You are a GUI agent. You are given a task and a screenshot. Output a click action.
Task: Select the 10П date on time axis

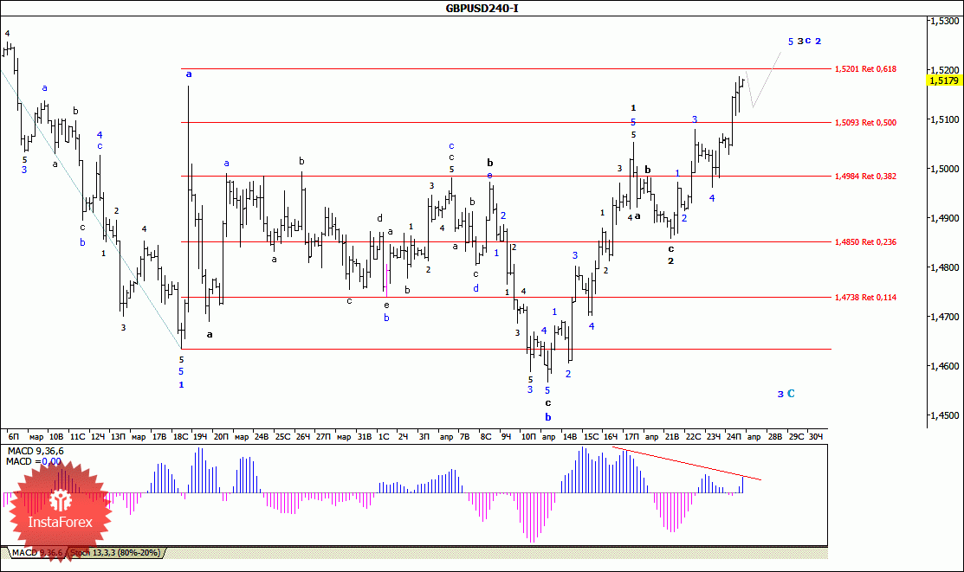528,437
